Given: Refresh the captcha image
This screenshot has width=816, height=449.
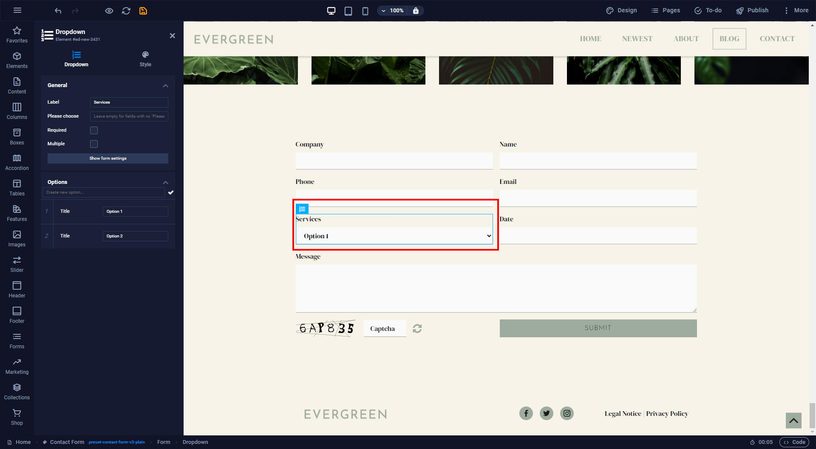Looking at the screenshot, I should click(417, 328).
